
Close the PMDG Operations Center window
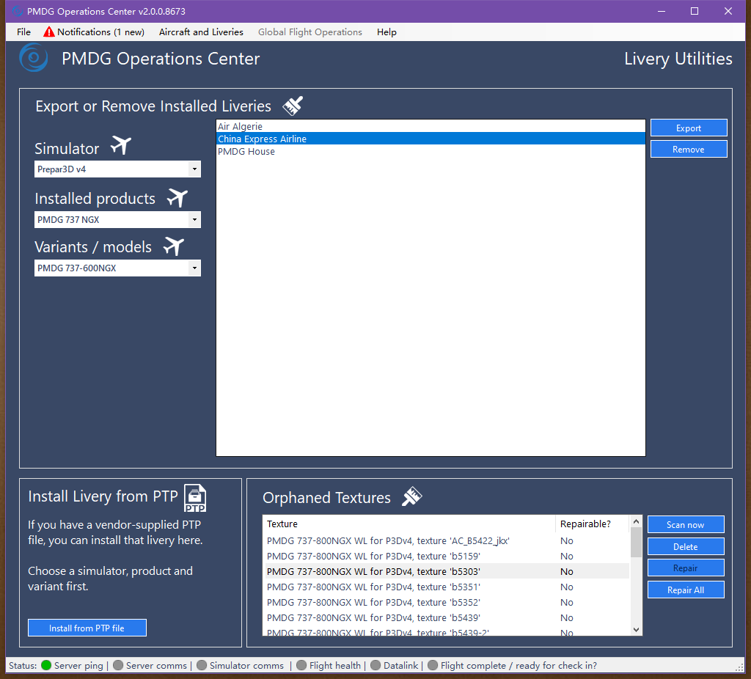[x=728, y=11]
